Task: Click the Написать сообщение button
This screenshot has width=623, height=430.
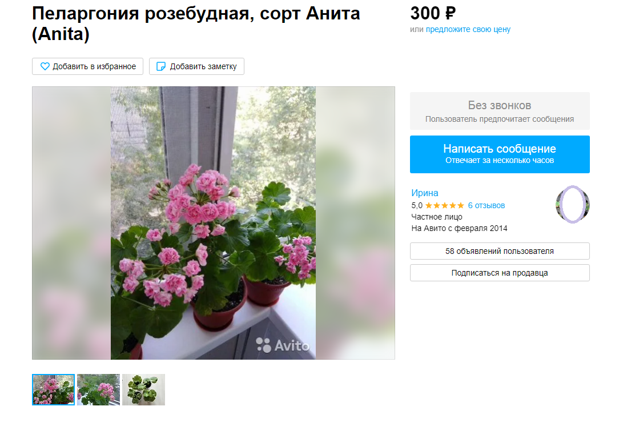Action: pos(500,154)
